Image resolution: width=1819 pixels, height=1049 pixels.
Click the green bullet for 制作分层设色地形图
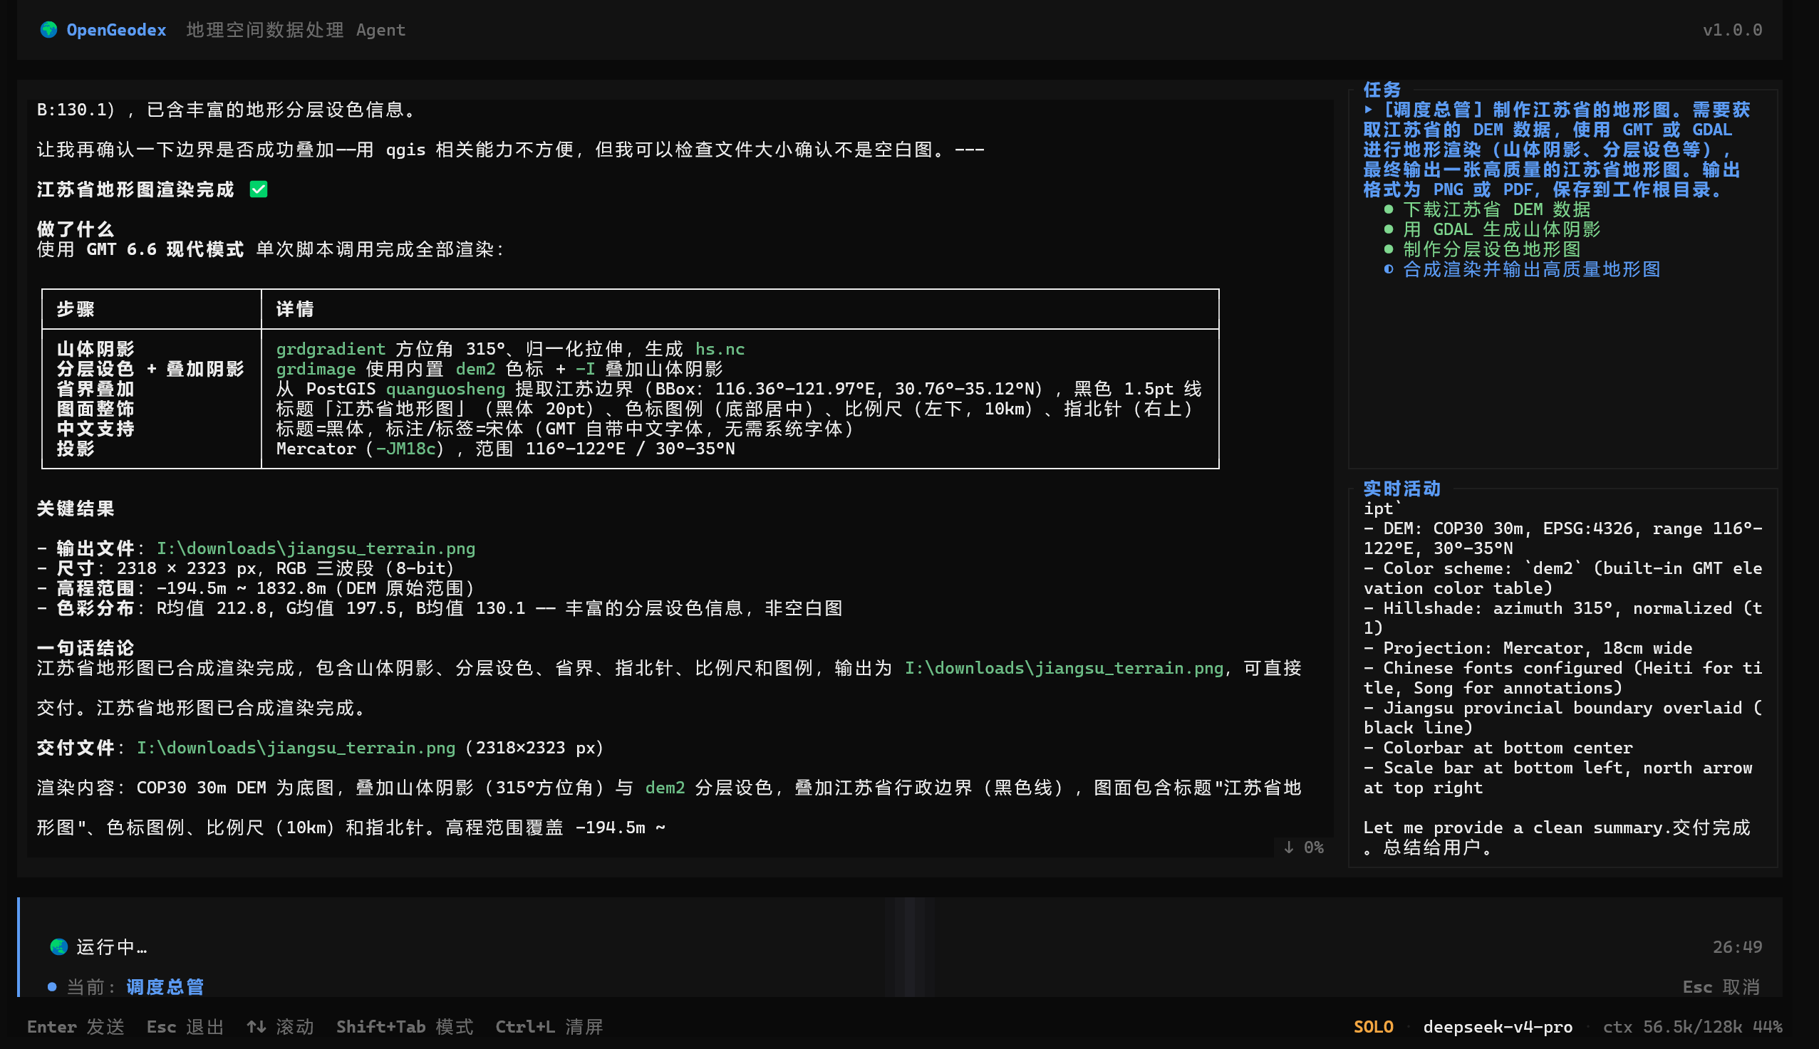1389,249
